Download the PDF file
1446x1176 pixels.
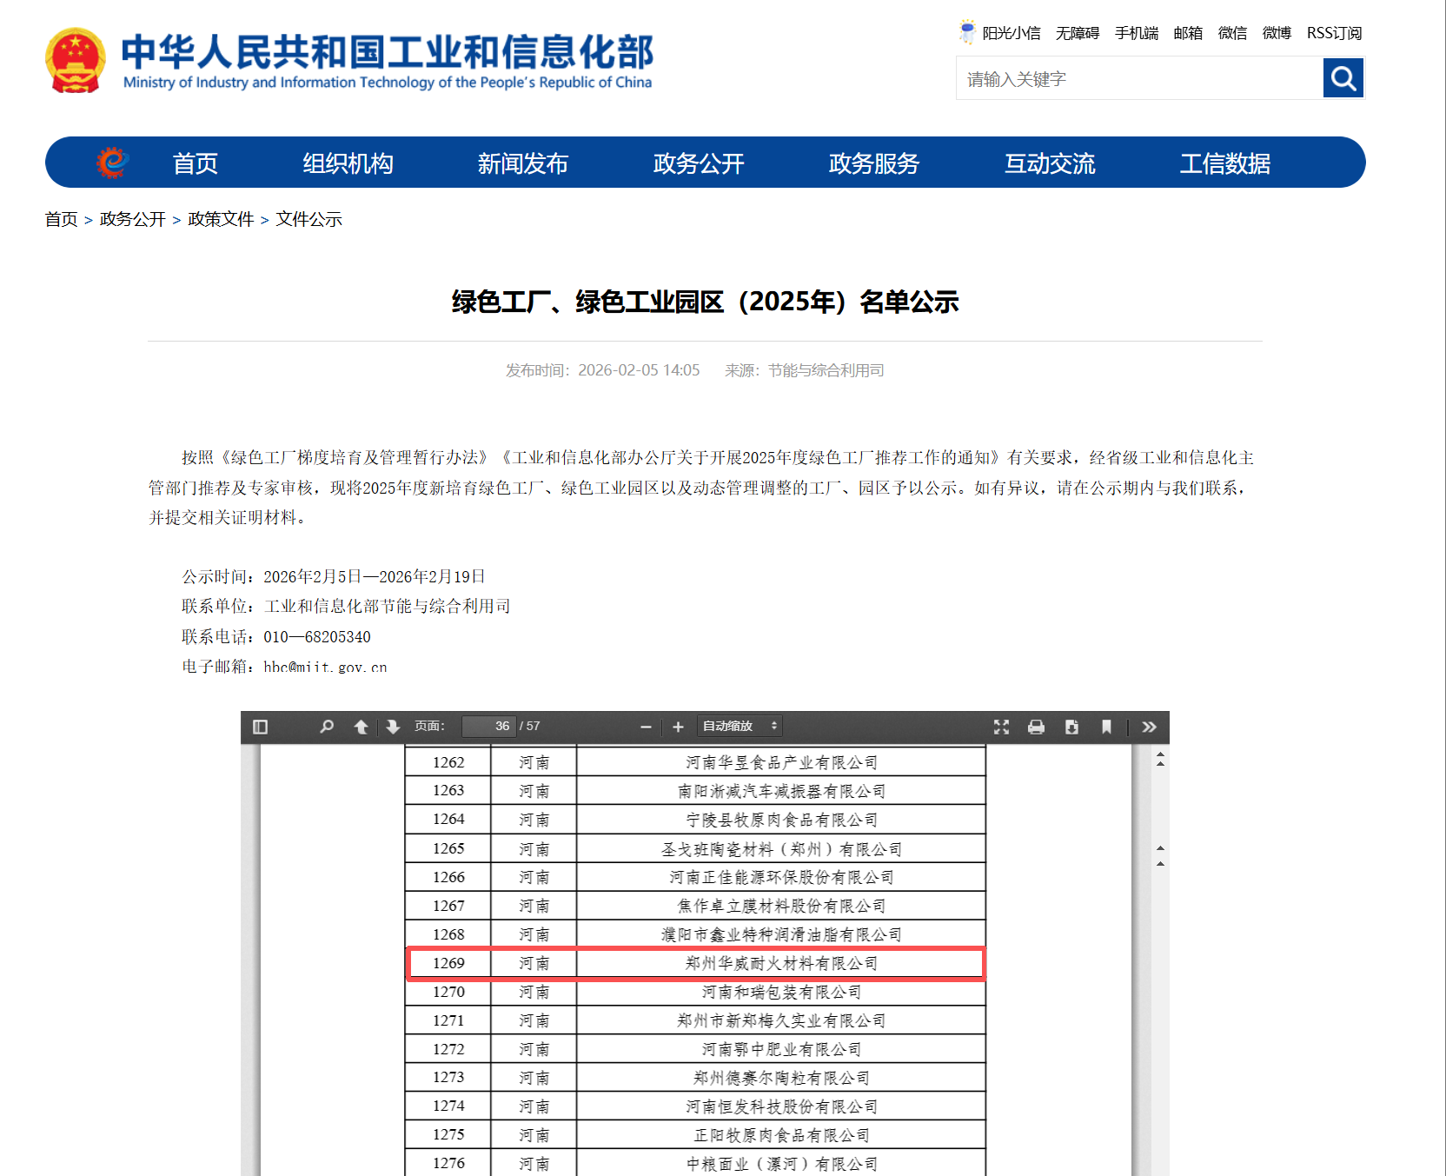click(1071, 727)
